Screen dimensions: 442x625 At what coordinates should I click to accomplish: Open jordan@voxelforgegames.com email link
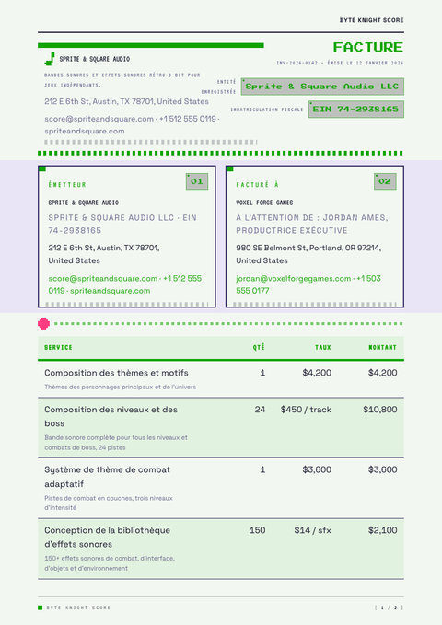[x=293, y=278]
